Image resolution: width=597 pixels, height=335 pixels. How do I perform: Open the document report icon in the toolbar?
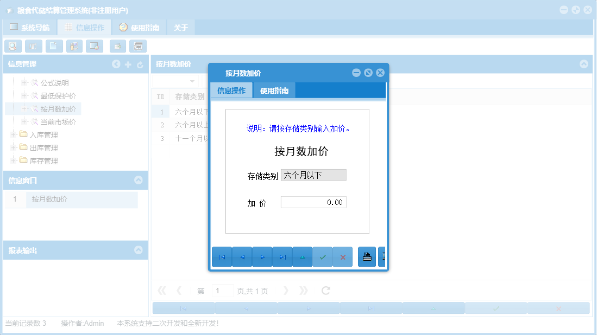(x=54, y=46)
